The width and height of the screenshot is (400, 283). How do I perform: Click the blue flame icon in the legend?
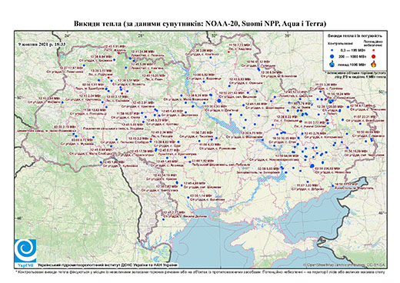pyautogui.click(x=332, y=64)
